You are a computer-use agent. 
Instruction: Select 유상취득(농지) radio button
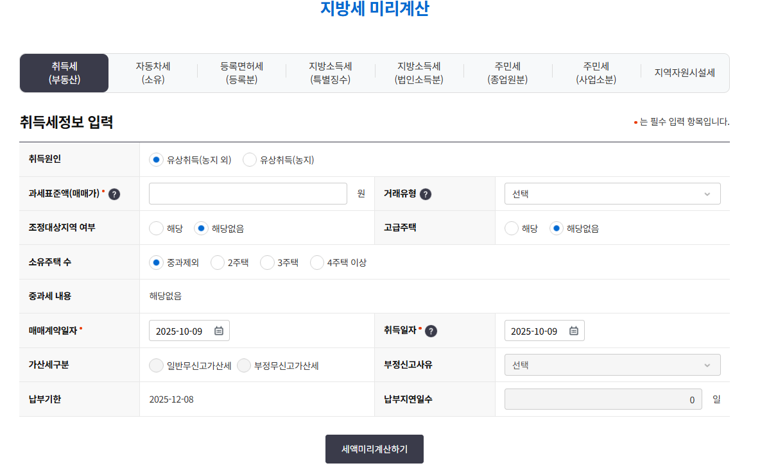249,160
